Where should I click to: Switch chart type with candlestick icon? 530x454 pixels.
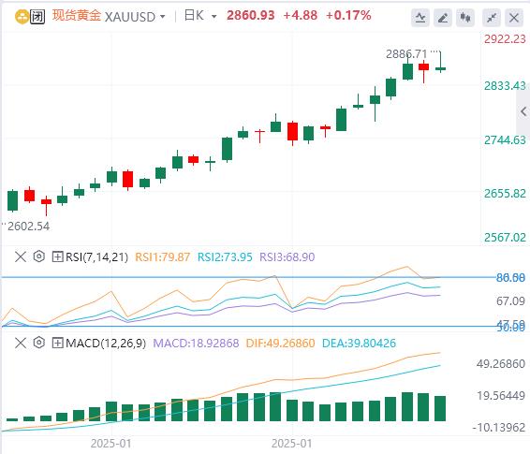click(465, 17)
